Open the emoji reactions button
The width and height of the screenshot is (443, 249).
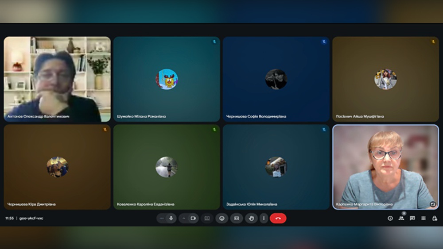222,218
